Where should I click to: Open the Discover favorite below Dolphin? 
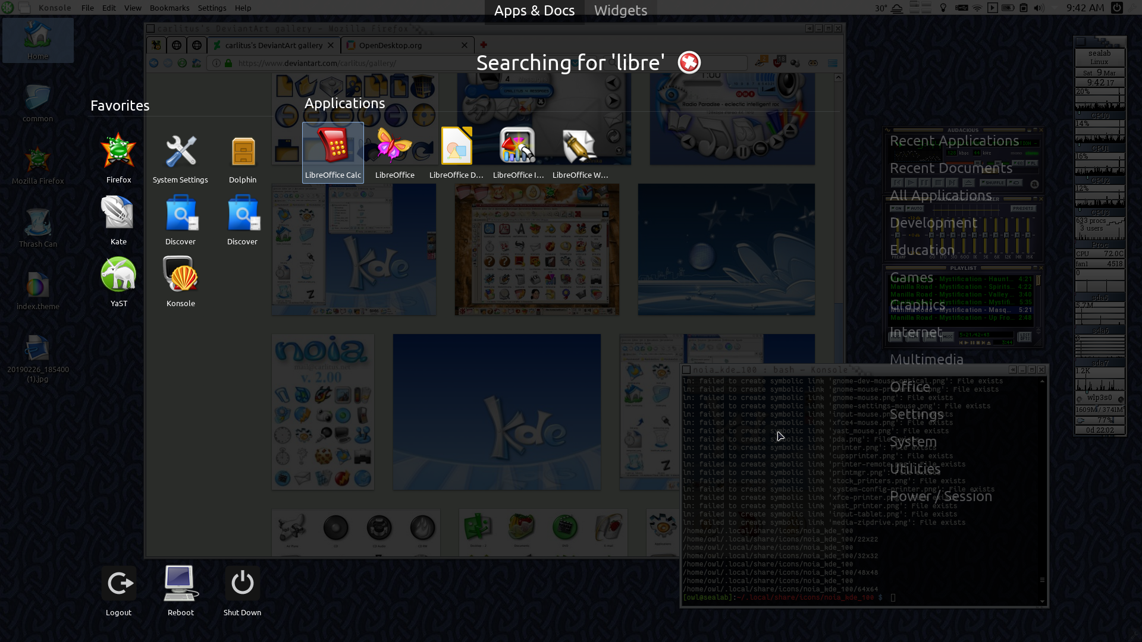pos(242,220)
